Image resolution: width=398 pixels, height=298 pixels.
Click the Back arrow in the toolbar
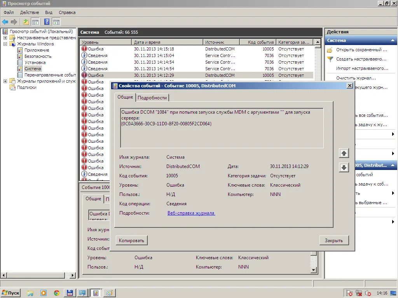5,22
